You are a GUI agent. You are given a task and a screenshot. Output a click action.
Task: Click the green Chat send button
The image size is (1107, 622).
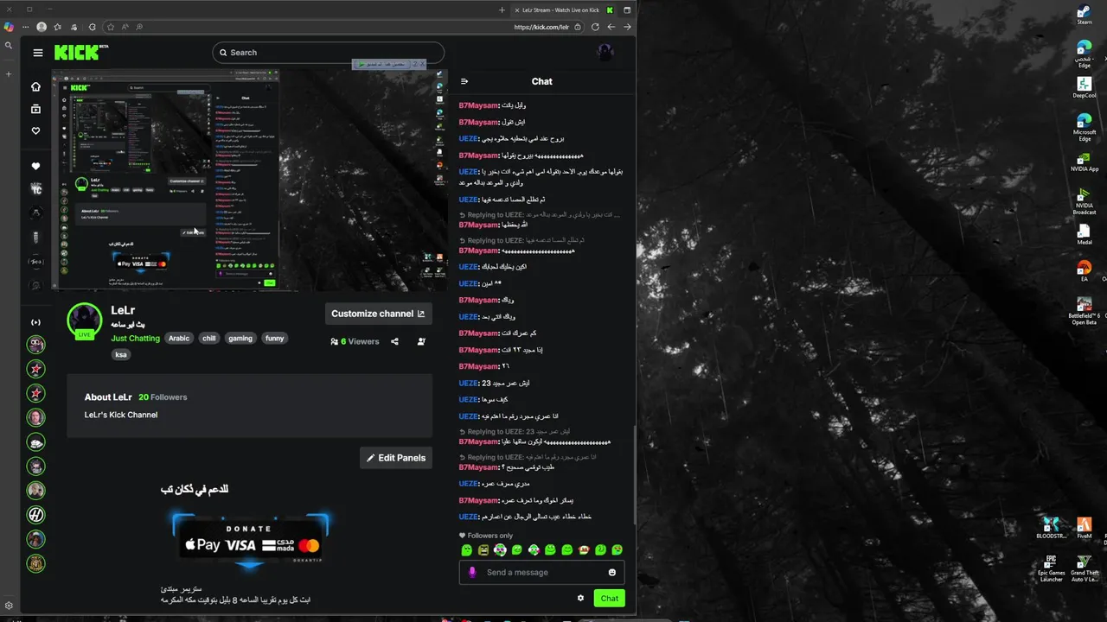pyautogui.click(x=610, y=598)
